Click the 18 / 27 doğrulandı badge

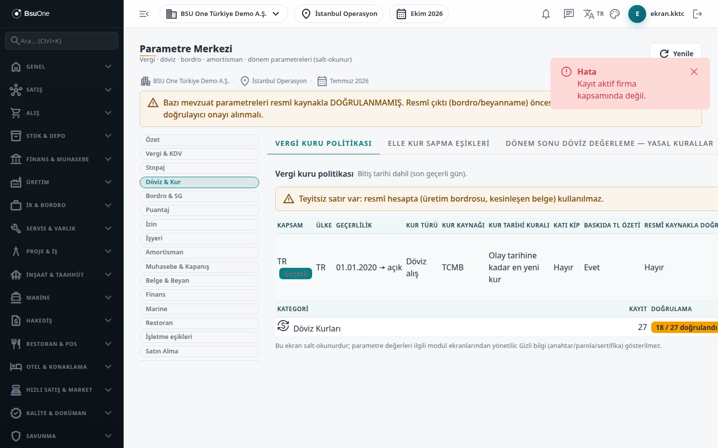[686, 328]
